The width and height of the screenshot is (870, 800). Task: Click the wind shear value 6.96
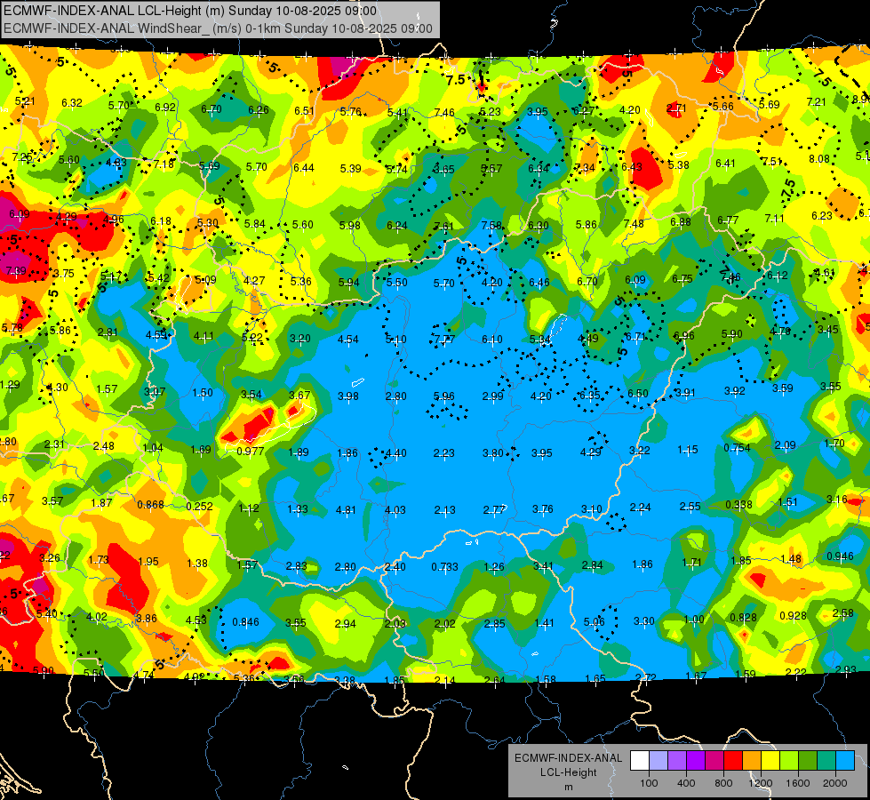(x=683, y=335)
